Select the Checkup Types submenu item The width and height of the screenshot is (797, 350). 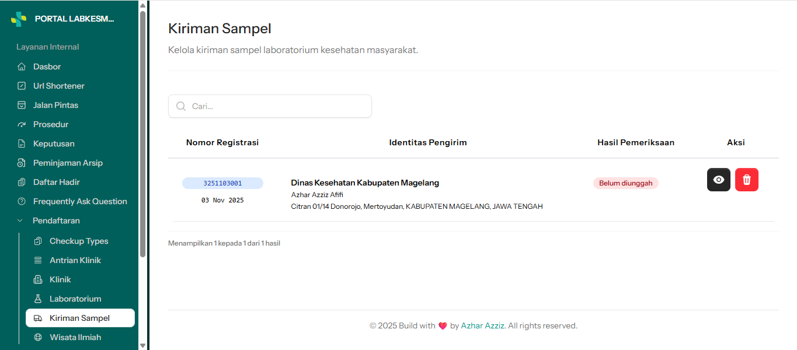80,241
